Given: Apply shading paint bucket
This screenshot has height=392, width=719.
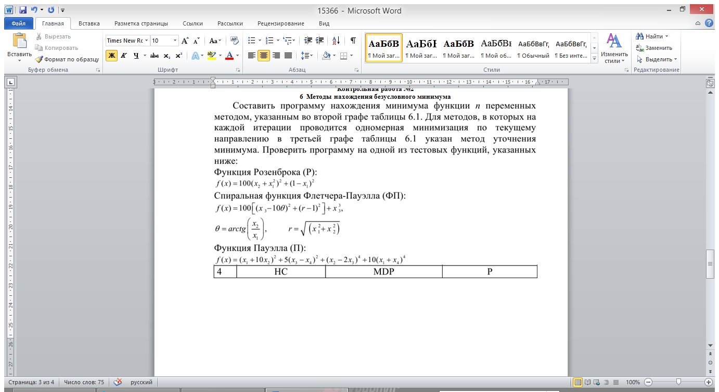Looking at the screenshot, I should (x=326, y=56).
